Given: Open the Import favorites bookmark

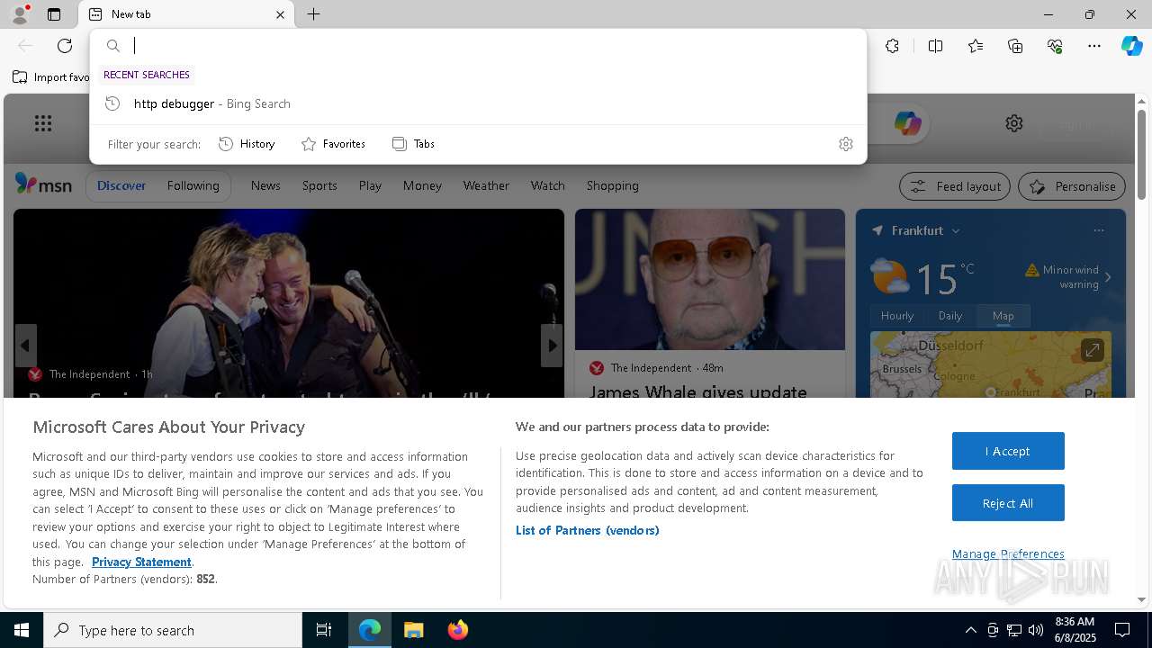Looking at the screenshot, I should [x=51, y=77].
